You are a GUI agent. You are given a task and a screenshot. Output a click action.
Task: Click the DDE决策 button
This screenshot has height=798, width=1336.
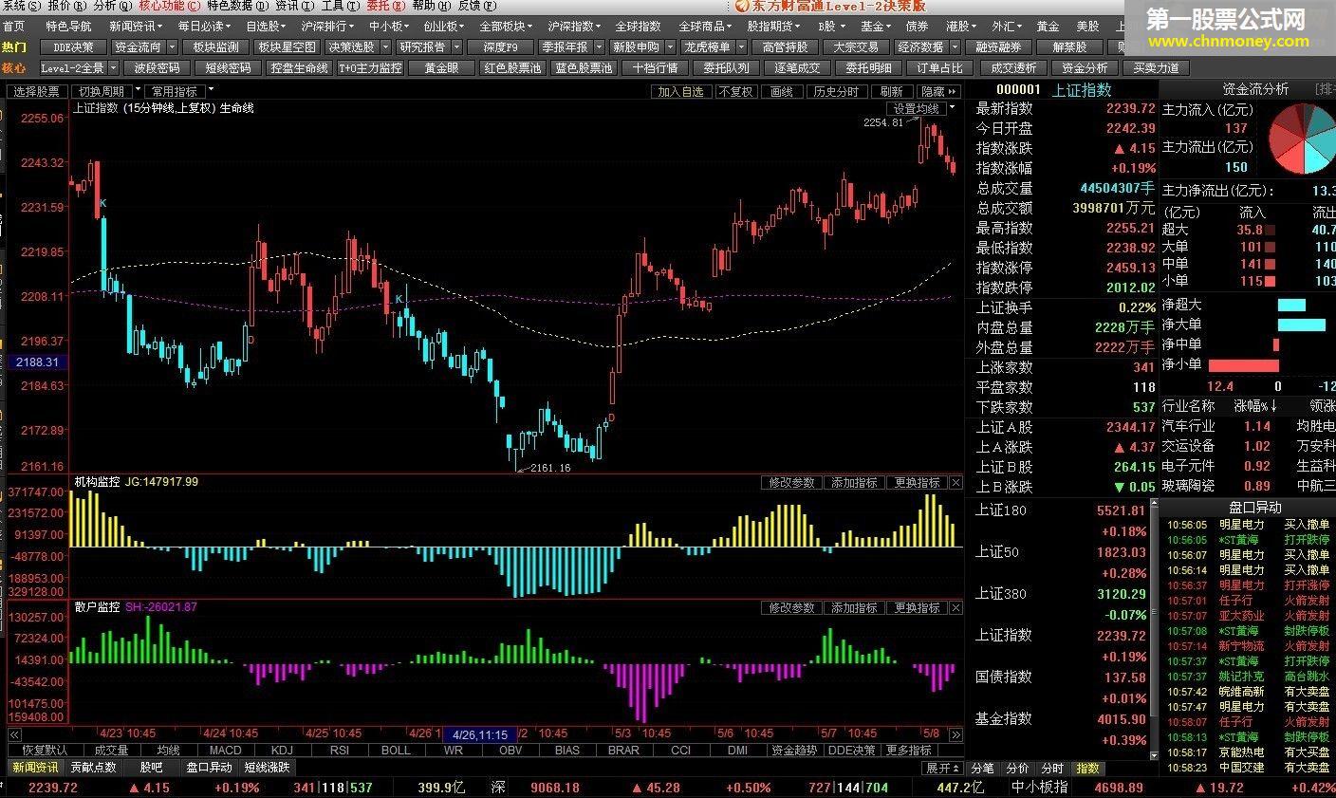pos(73,46)
